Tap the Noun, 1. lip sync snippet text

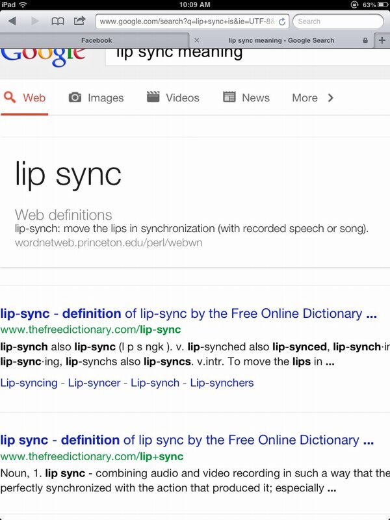pyautogui.click(x=195, y=480)
